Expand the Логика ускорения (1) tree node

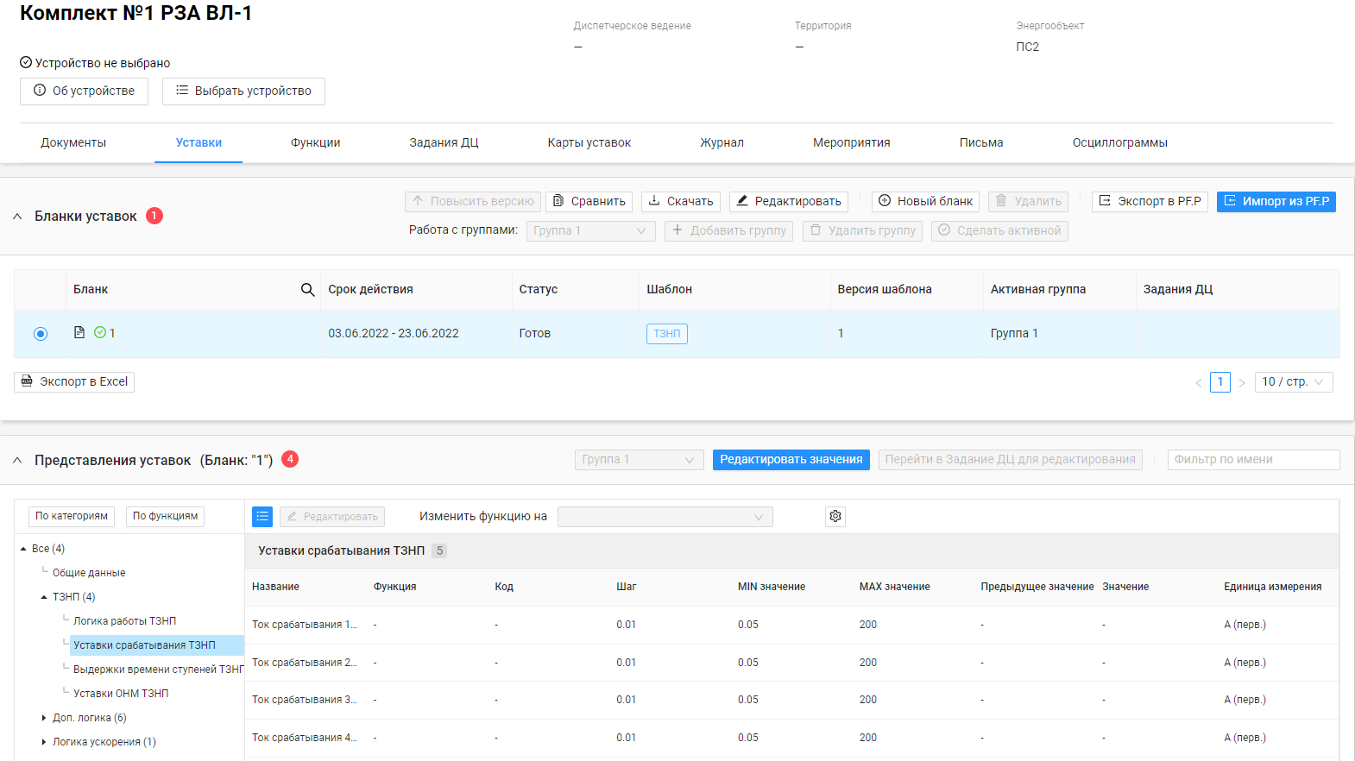coord(44,742)
